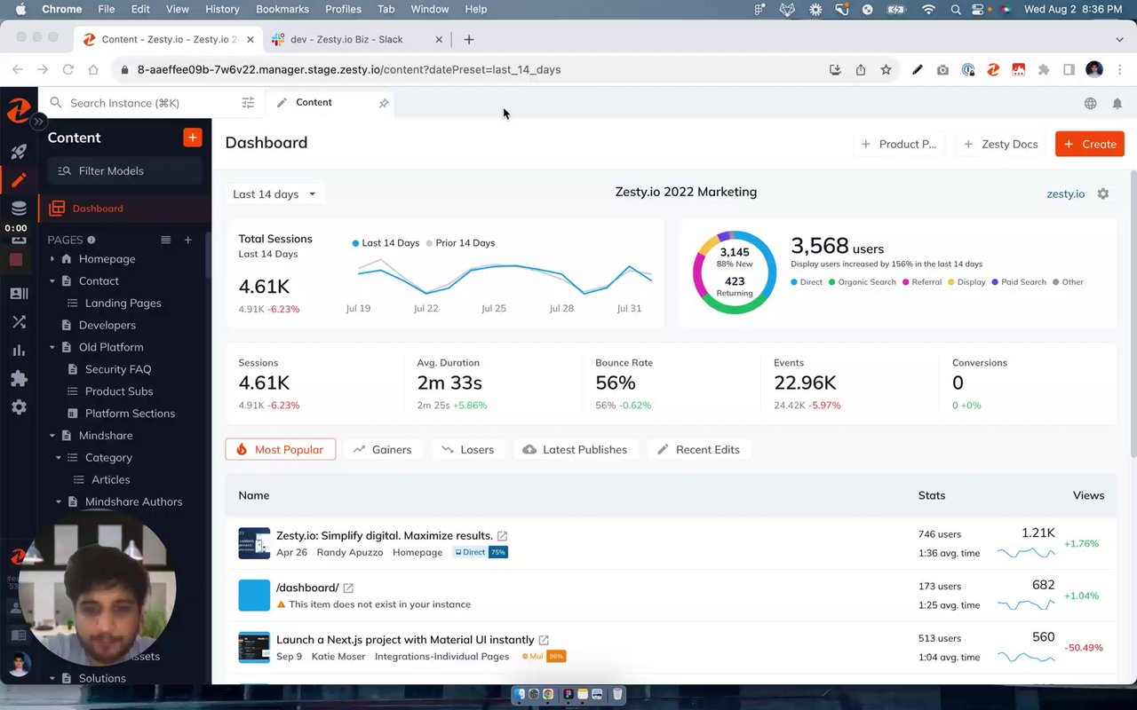Switch to the Gainers tab

point(383,450)
